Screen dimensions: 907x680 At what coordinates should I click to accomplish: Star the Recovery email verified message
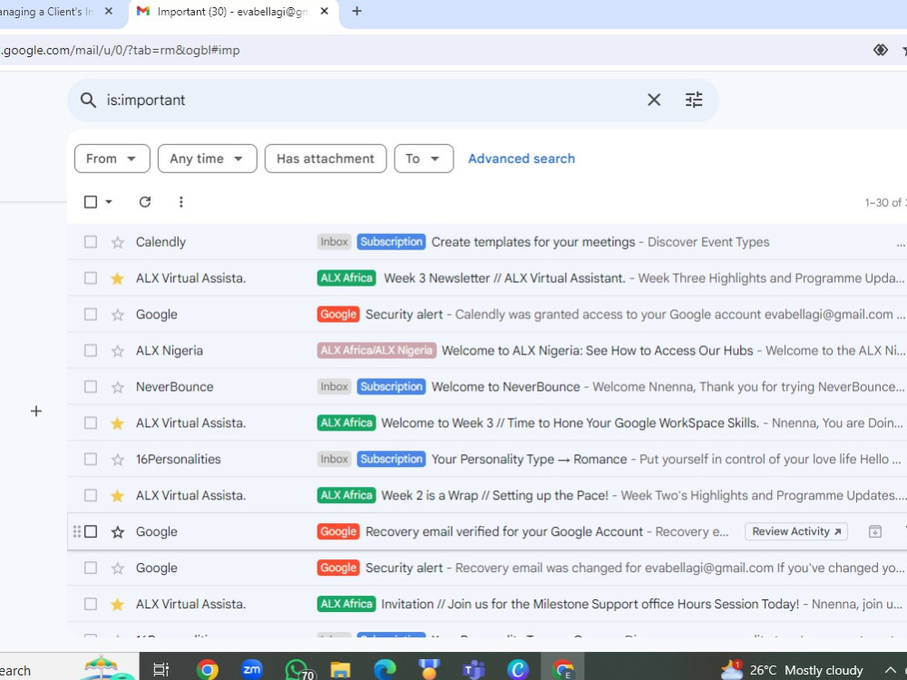(117, 532)
